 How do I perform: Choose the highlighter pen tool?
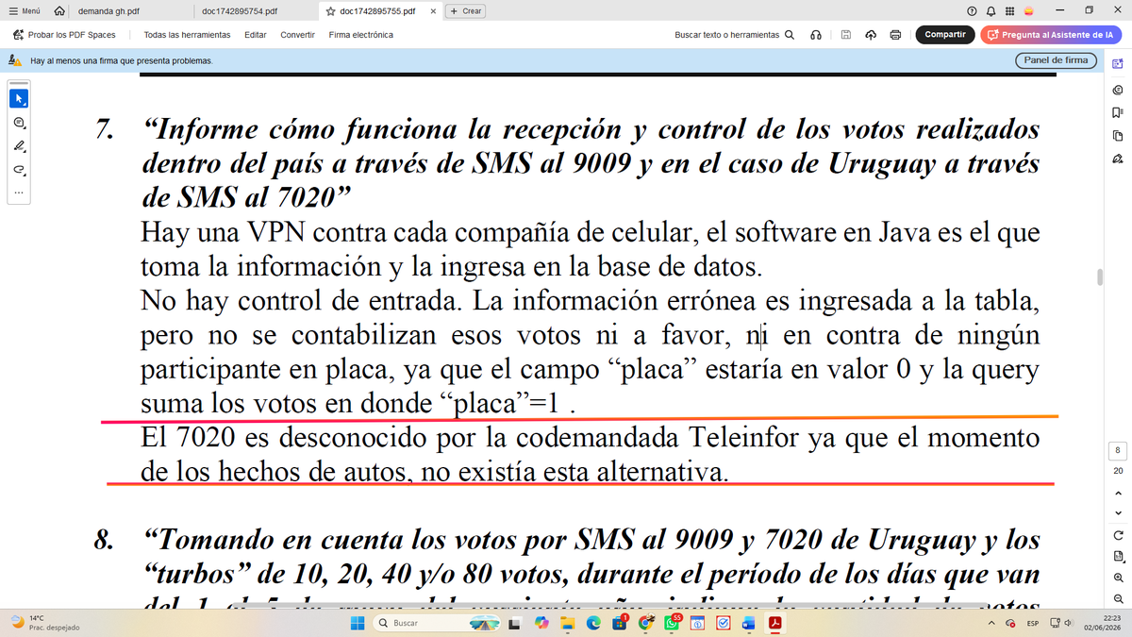19,147
